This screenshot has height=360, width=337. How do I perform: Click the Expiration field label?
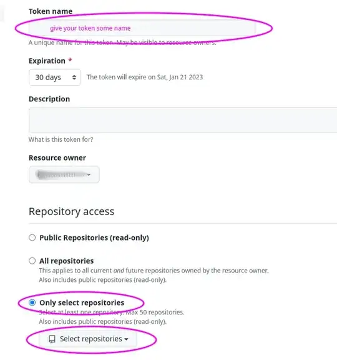coord(47,61)
